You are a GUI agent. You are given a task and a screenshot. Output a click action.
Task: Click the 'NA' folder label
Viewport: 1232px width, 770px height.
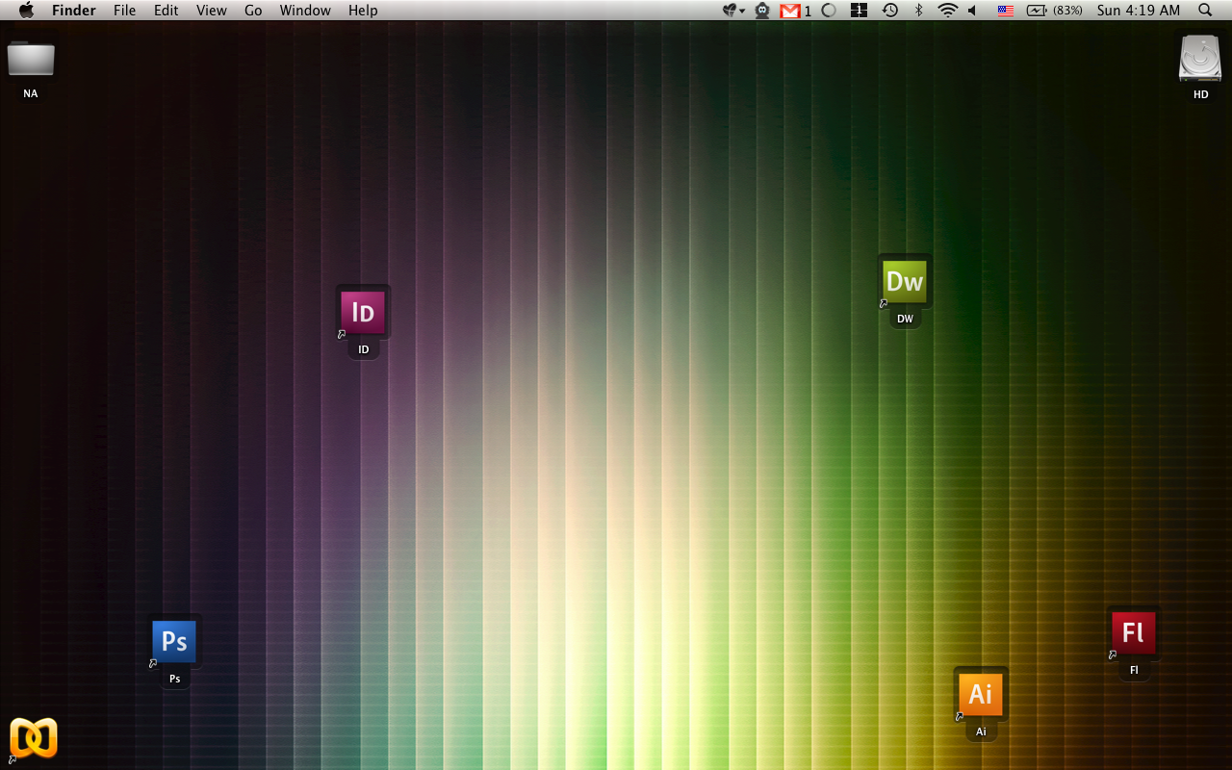point(31,93)
